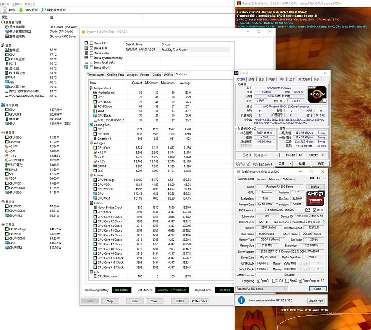
Task: Click the driver update magnifier icon
Action: (x=43, y=10)
